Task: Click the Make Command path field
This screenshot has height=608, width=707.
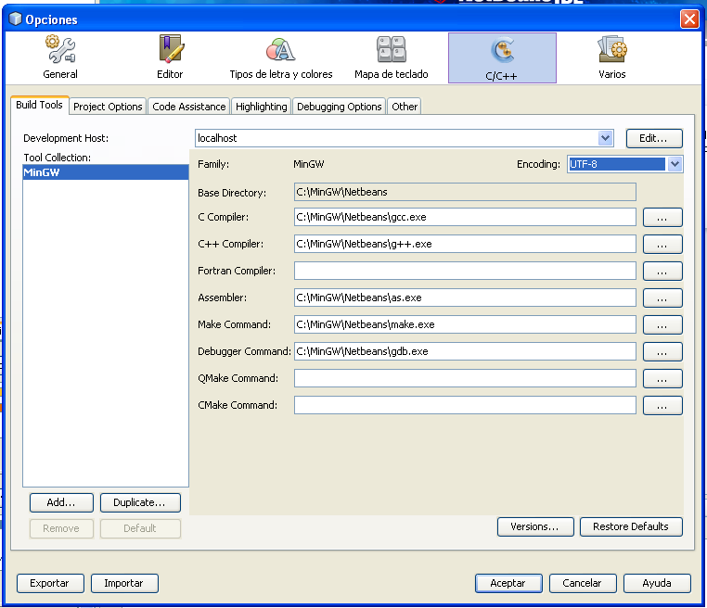Action: pos(465,324)
